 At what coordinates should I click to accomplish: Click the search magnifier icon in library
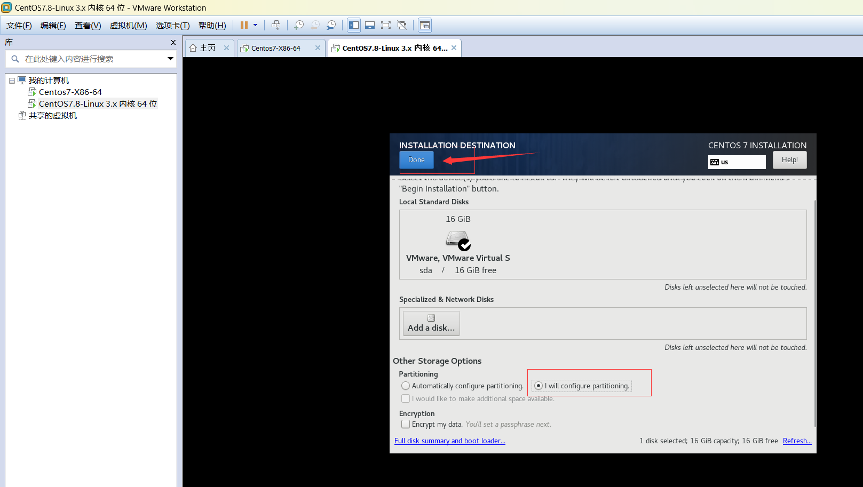15,59
